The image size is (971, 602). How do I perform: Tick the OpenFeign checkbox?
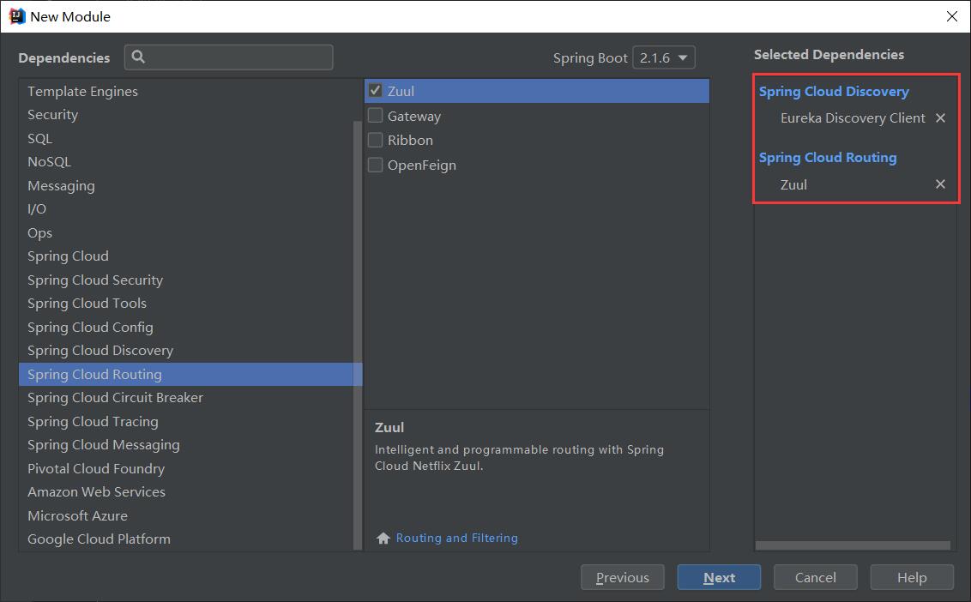coord(375,165)
